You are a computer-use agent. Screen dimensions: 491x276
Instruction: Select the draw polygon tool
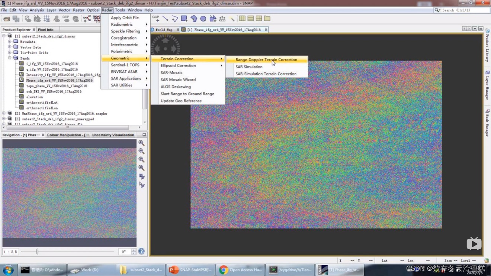(x=194, y=18)
